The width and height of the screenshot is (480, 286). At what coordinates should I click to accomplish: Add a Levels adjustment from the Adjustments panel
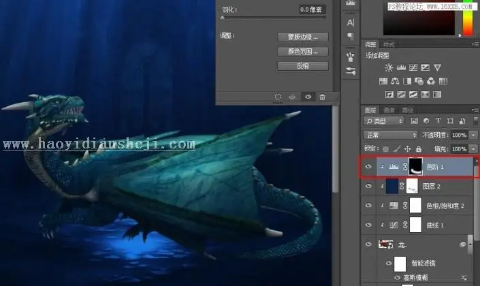click(x=401, y=67)
